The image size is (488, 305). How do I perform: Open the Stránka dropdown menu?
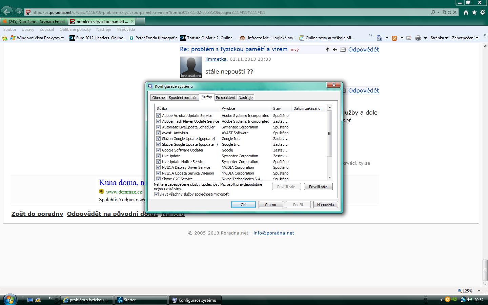pyautogui.click(x=439, y=38)
